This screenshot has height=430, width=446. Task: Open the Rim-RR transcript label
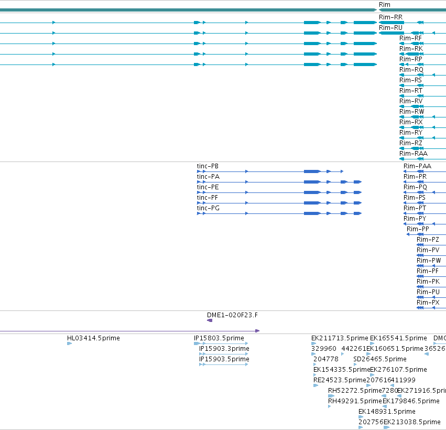tap(390, 17)
